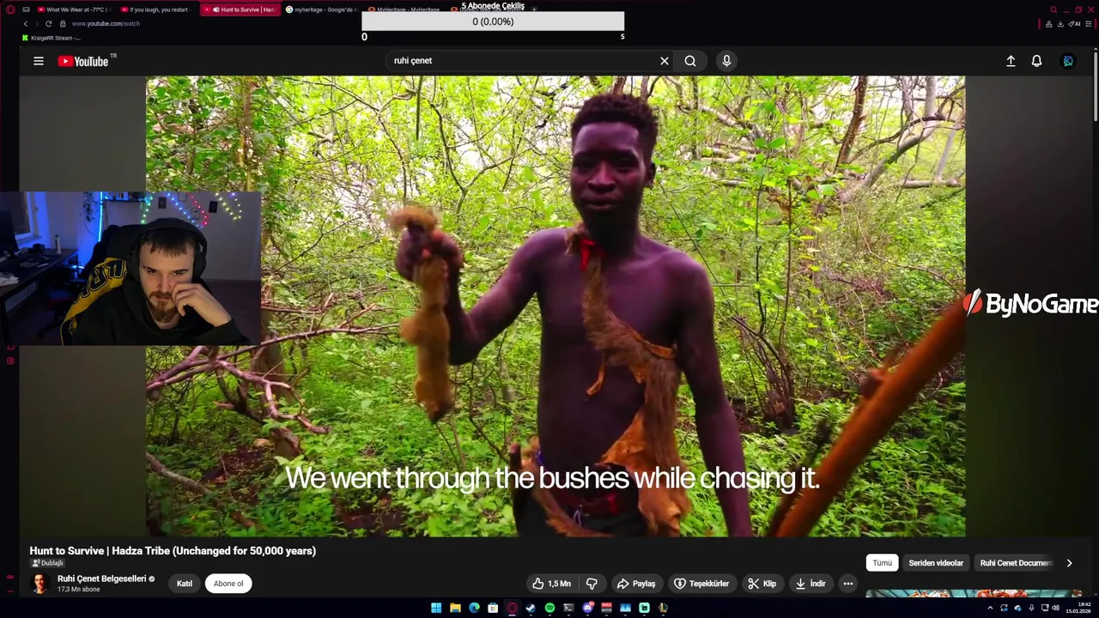
Task: Open YouTube notifications bell
Action: pos(1036,61)
